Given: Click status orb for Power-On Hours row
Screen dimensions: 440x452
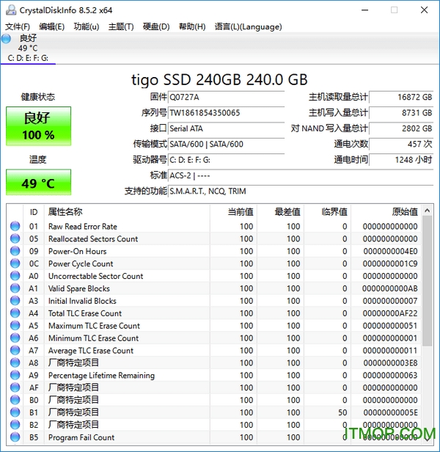Looking at the screenshot, I should pos(15,251).
